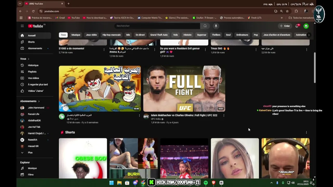The image size is (333, 187).
Task: Open options menu for S1000 a do momento
Action: (104, 50)
